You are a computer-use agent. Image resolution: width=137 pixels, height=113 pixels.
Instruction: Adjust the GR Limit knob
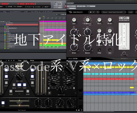[110, 20]
